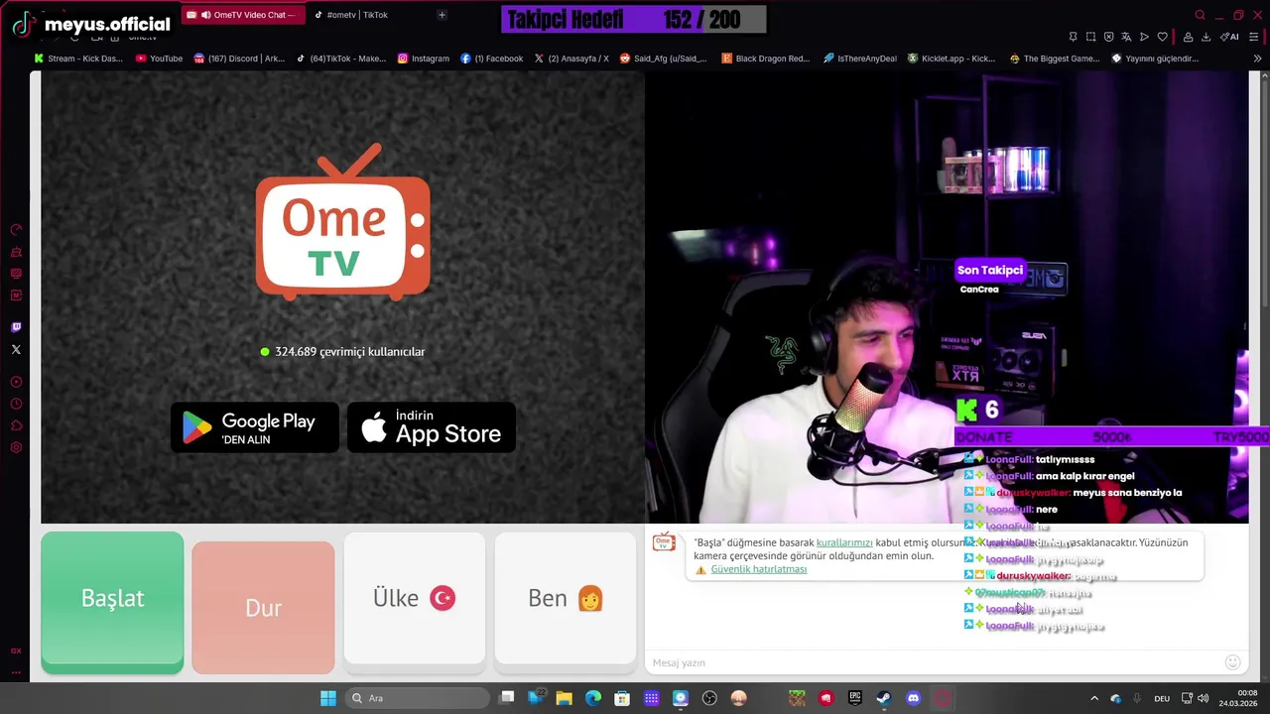Open the emoji picker in chat
The image size is (1270, 714).
(x=1232, y=662)
